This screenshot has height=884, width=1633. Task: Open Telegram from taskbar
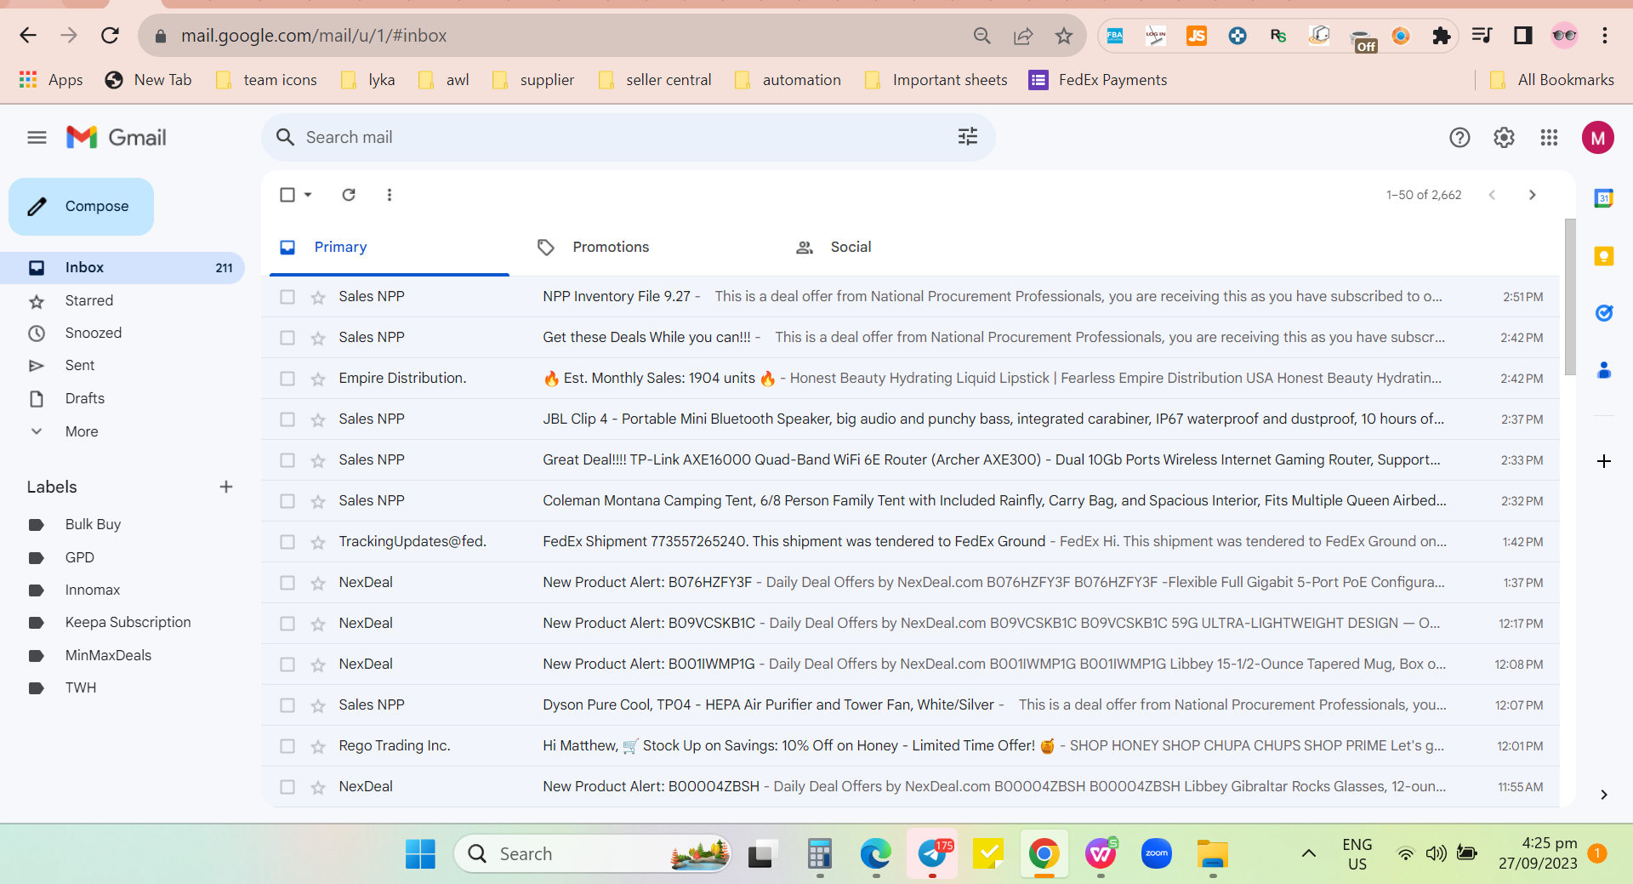[x=933, y=853]
